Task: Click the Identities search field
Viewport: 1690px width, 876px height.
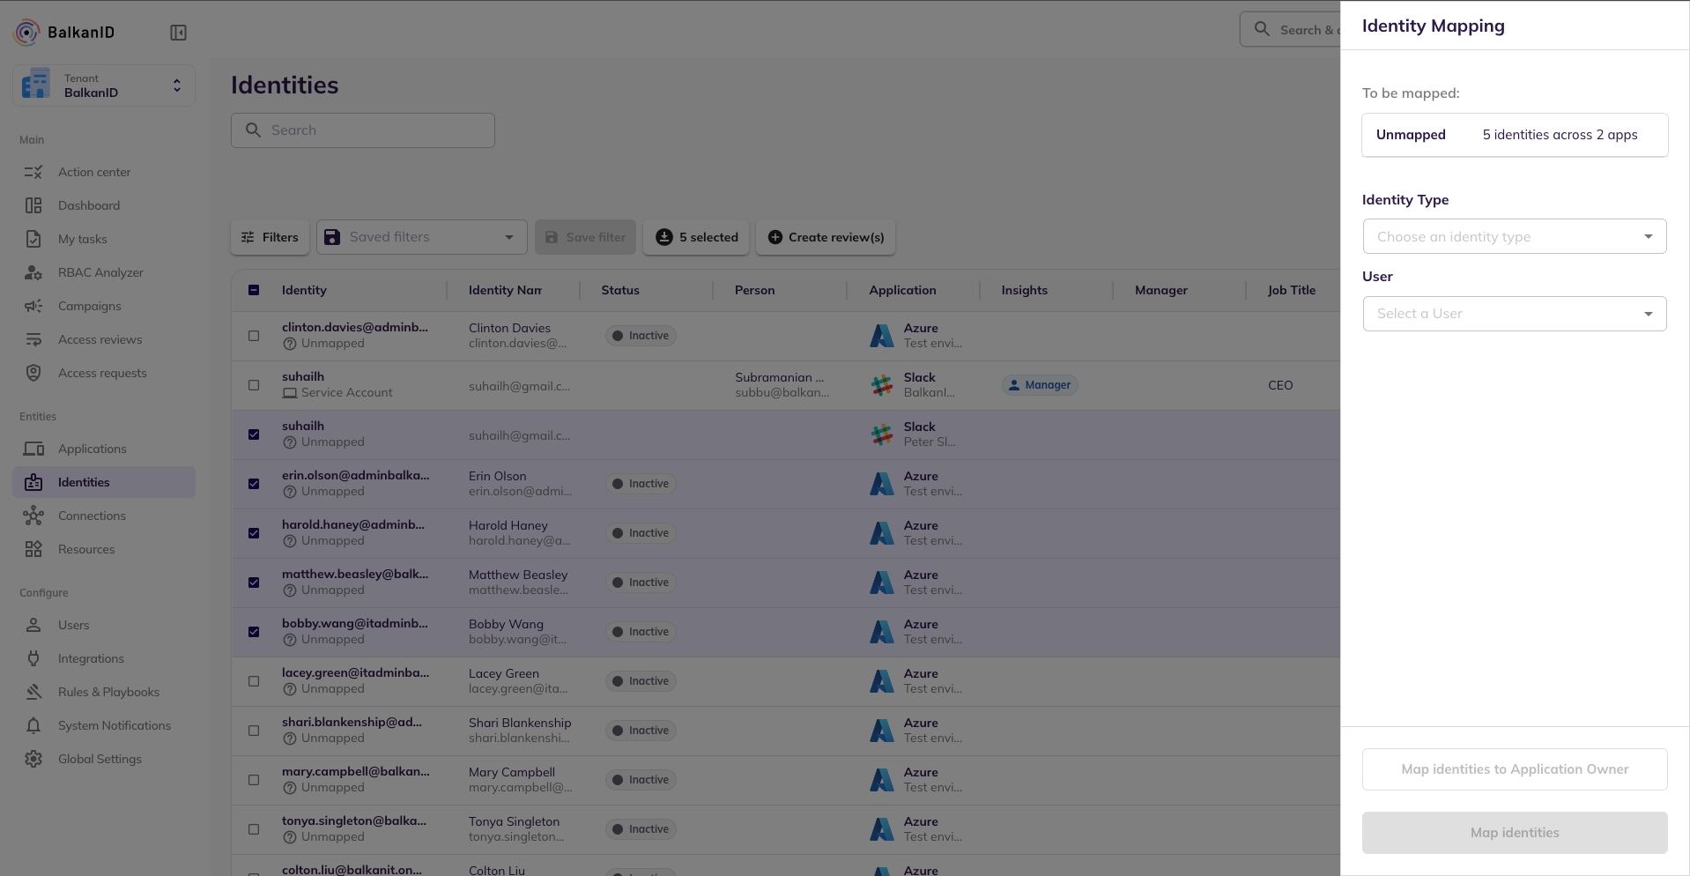Action: pyautogui.click(x=363, y=130)
